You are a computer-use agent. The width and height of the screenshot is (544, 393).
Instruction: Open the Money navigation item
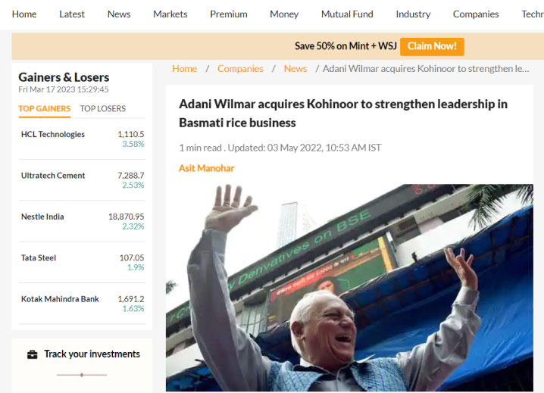(x=284, y=14)
